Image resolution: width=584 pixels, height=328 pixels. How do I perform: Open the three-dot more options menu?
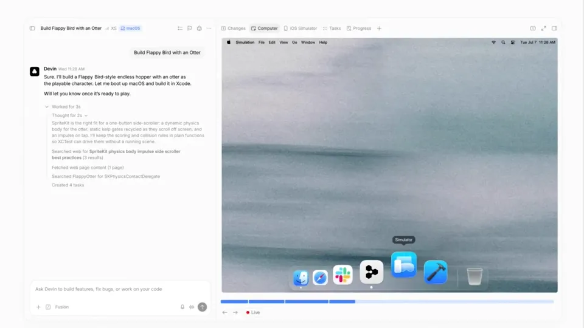(x=209, y=29)
